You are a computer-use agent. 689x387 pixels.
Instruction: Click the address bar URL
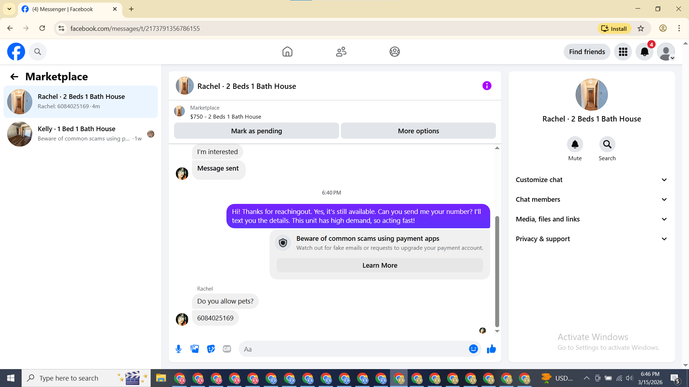(x=135, y=28)
